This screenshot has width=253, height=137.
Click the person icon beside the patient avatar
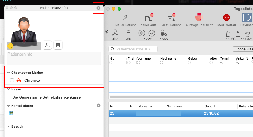click(x=47, y=45)
